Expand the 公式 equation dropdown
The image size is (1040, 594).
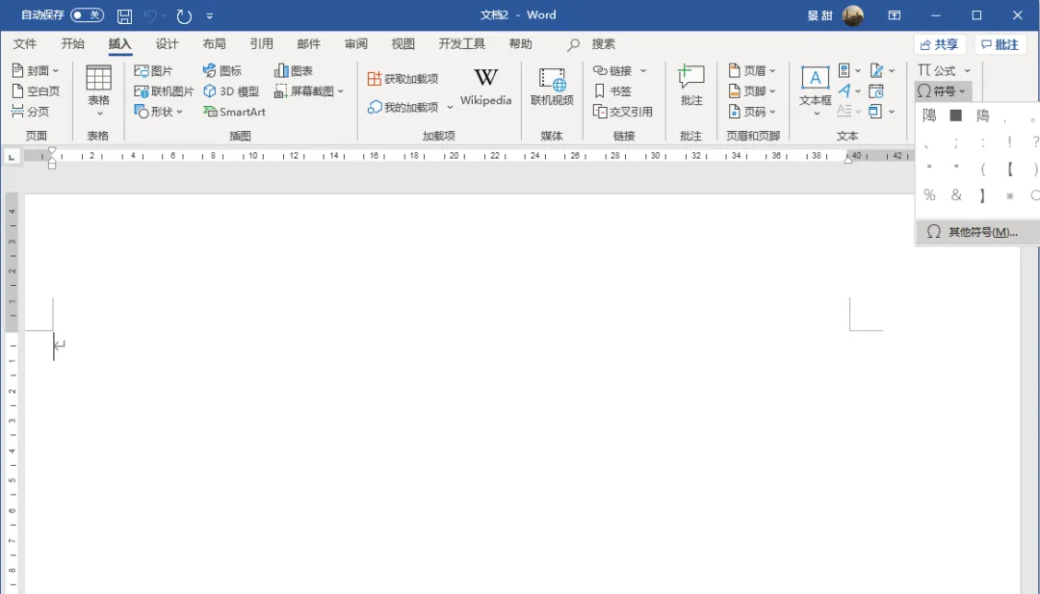click(x=967, y=70)
